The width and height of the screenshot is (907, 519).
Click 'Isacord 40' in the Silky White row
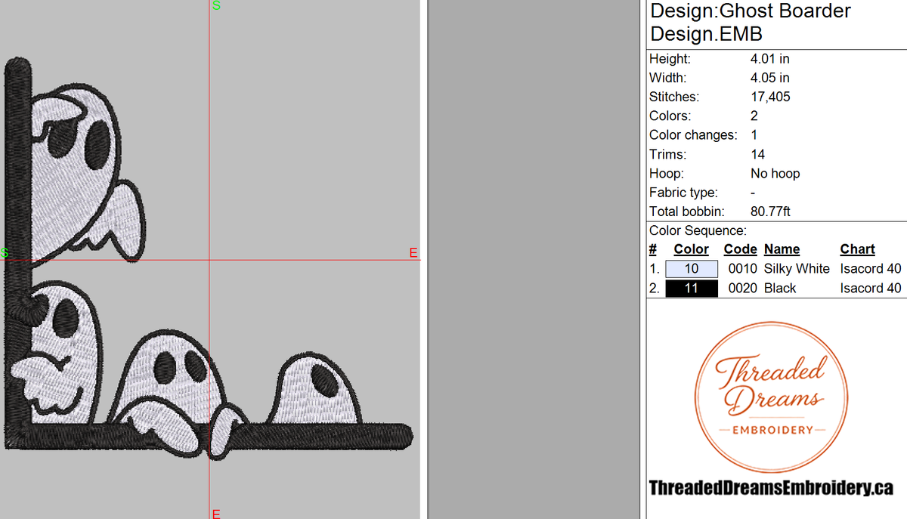point(871,269)
